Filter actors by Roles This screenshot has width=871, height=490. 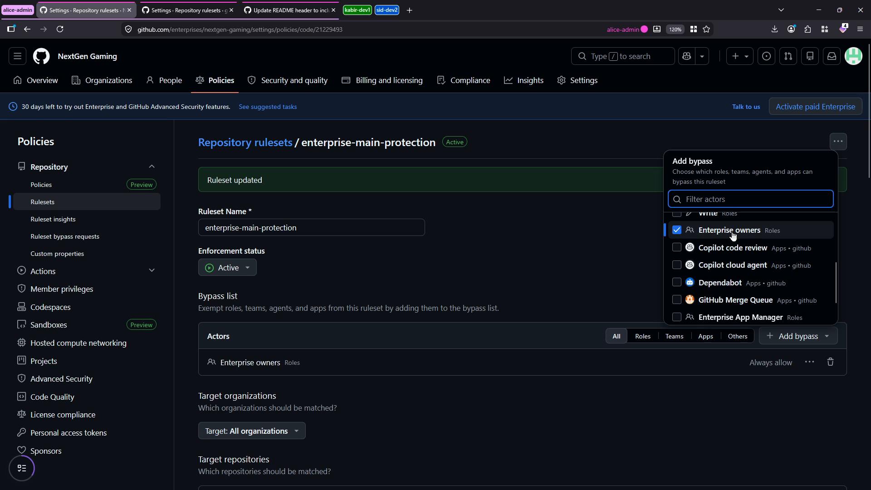click(x=642, y=336)
